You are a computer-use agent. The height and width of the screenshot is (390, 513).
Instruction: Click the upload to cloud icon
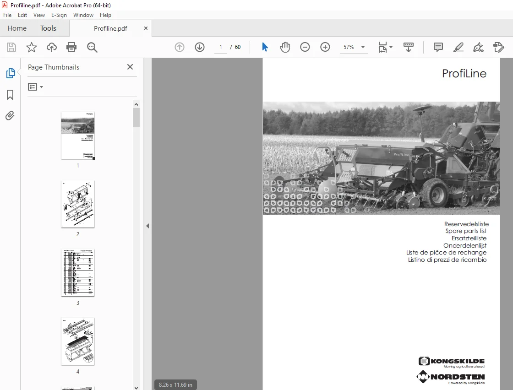click(x=51, y=47)
